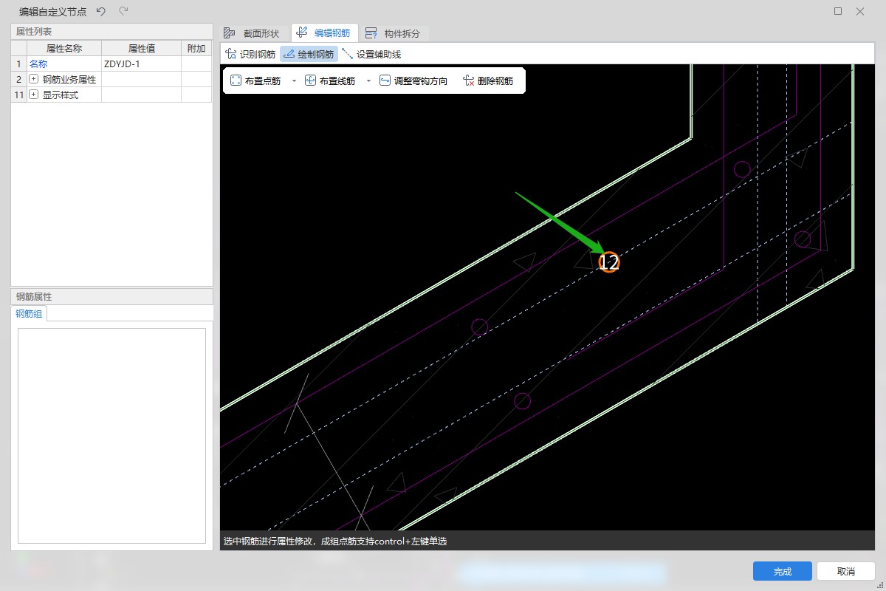Open the 布置点筋 dropdown arrow
The image size is (886, 591).
294,81
